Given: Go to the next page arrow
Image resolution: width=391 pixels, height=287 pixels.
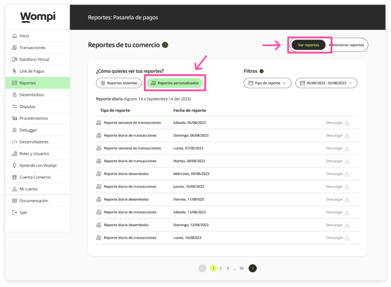Looking at the screenshot, I should pos(253,268).
